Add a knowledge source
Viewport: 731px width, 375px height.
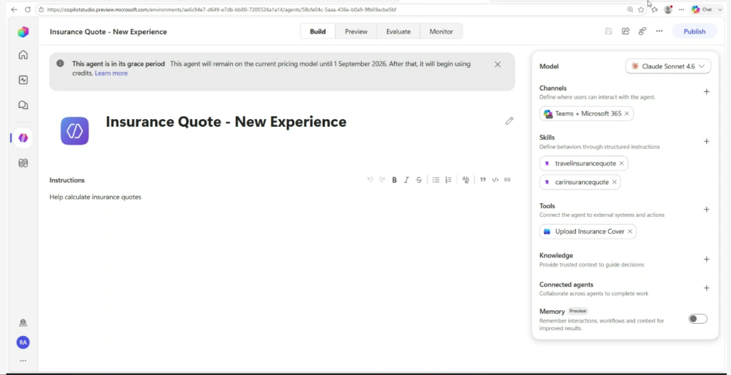tap(706, 259)
